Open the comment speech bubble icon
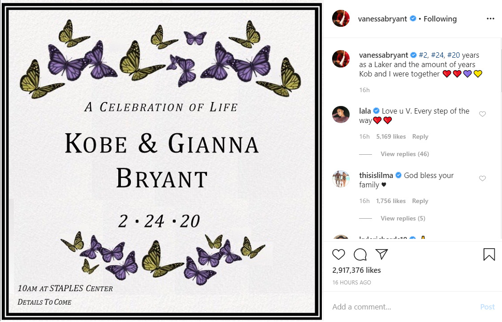This screenshot has width=502, height=322. (x=360, y=254)
